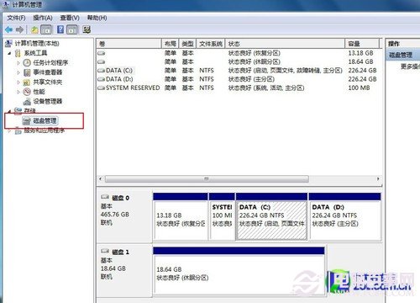Sort by the 卷 column header
The image size is (420, 303).
pos(129,44)
